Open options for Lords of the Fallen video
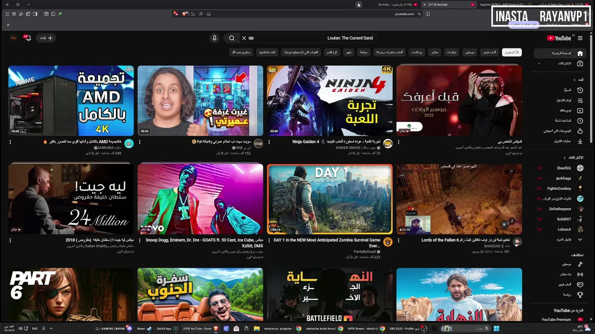Screen dimensions: 595x334 [398, 240]
